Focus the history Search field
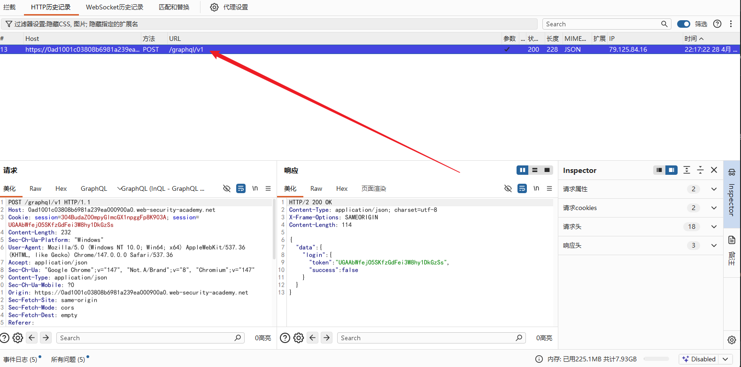Screen dimensions: 741x367 (603, 24)
